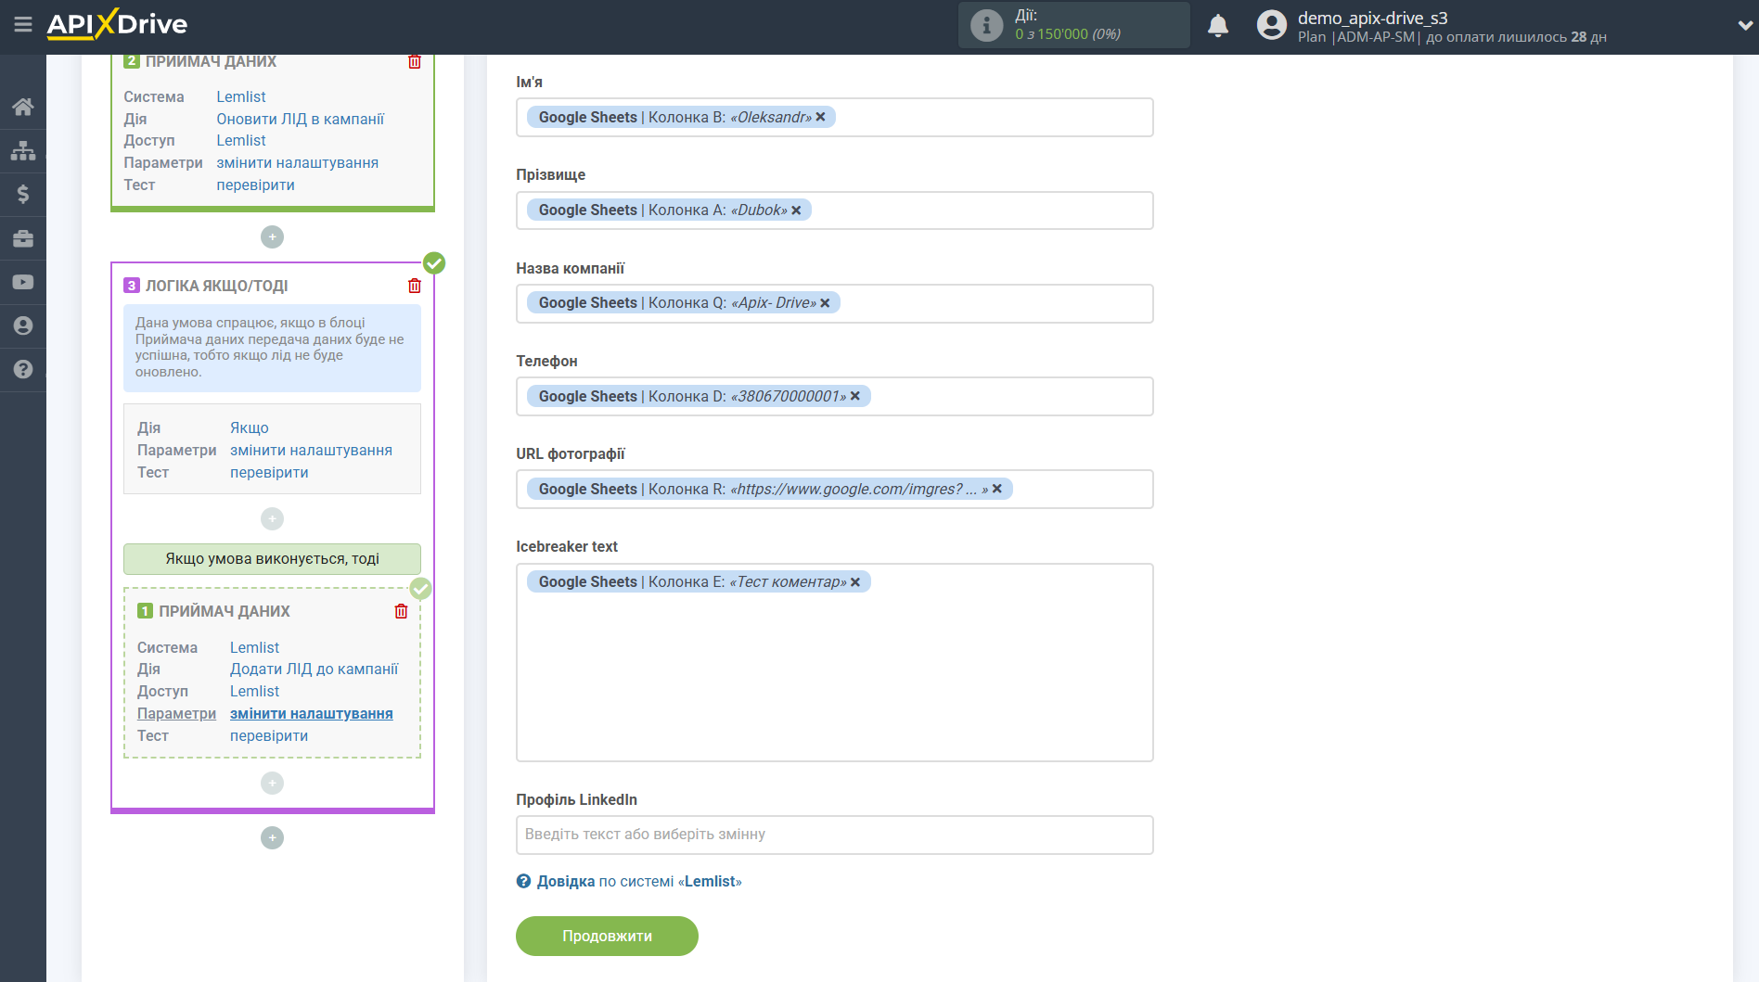
Task: Click the actions info icon
Action: 986,25
